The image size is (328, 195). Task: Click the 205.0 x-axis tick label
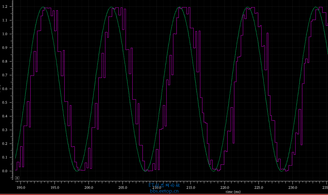click(122, 187)
